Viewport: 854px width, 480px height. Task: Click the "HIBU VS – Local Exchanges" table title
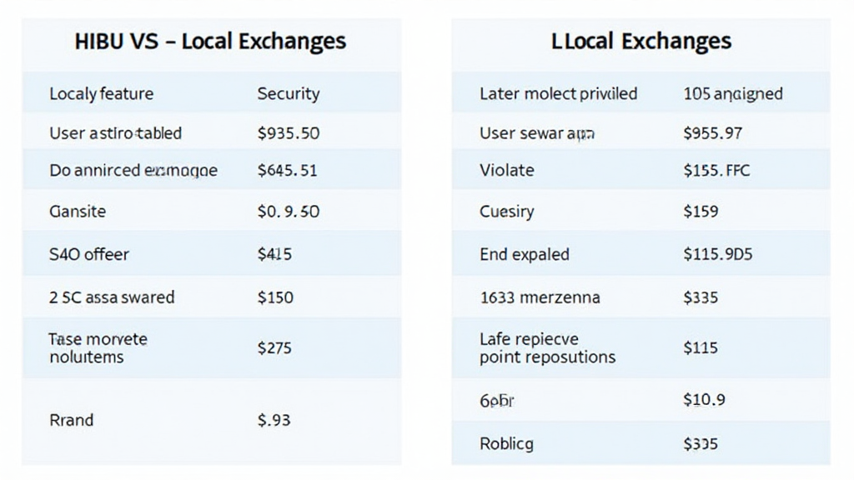(x=210, y=42)
